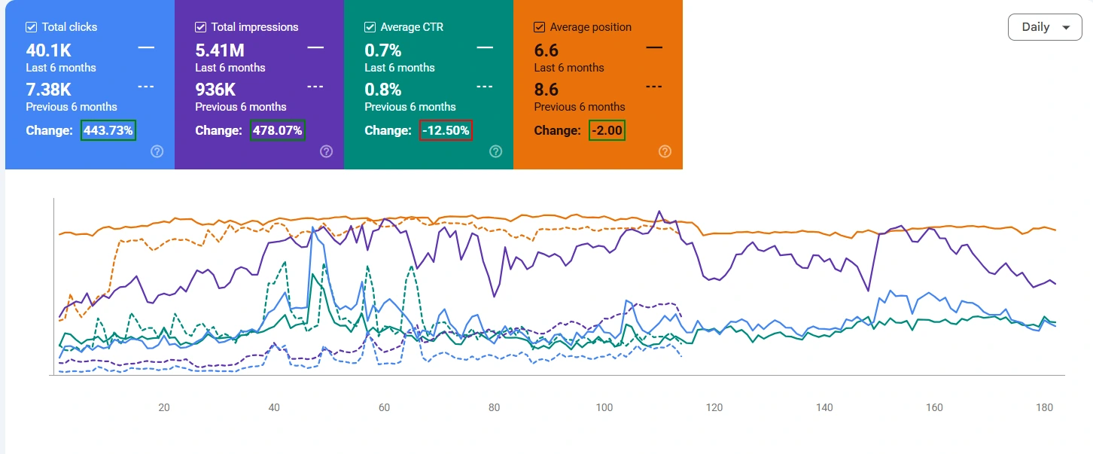Open the Daily interval dropdown
The image size is (1093, 454).
(x=1045, y=27)
